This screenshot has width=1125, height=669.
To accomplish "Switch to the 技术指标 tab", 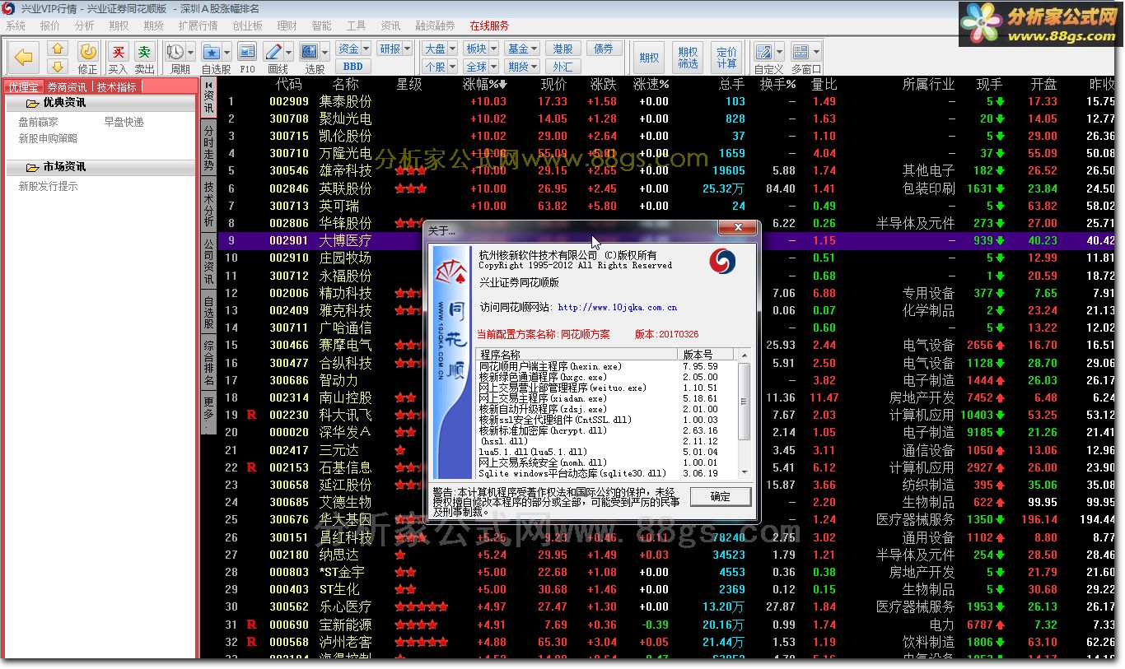I will (x=116, y=86).
